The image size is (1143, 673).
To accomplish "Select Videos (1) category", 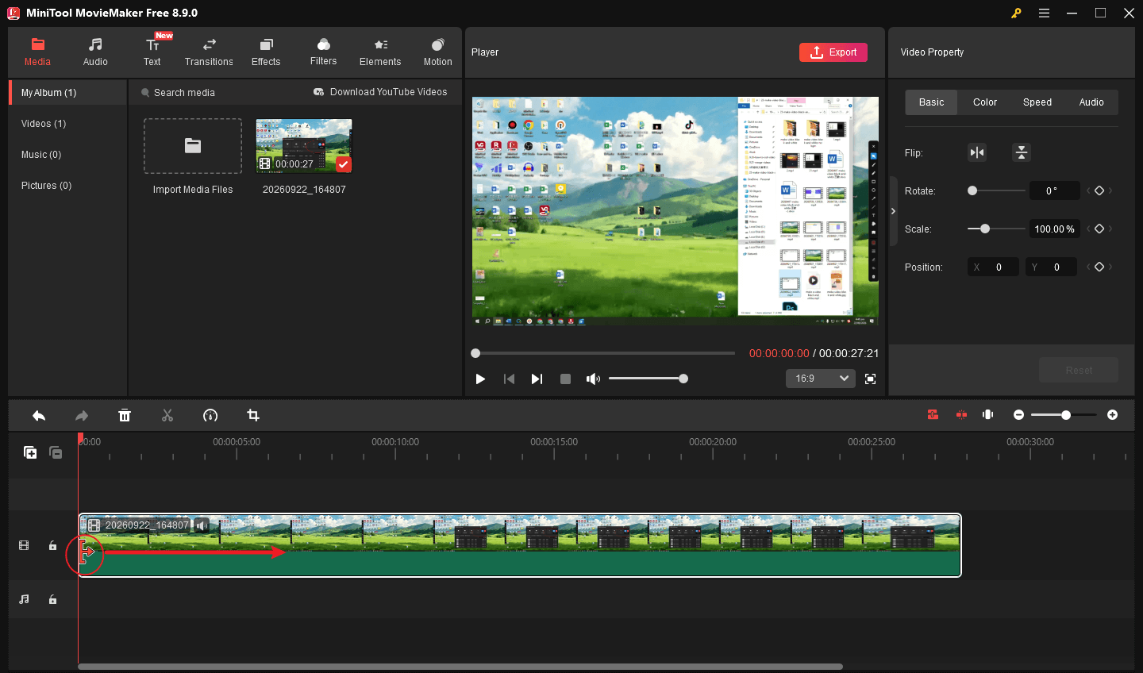I will pyautogui.click(x=44, y=124).
